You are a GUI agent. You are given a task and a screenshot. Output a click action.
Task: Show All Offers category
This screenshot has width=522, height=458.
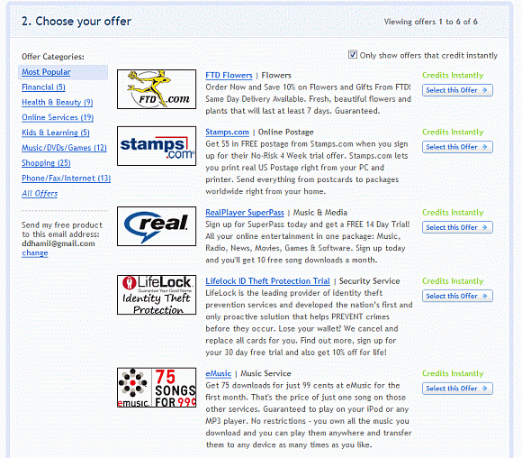tap(40, 194)
